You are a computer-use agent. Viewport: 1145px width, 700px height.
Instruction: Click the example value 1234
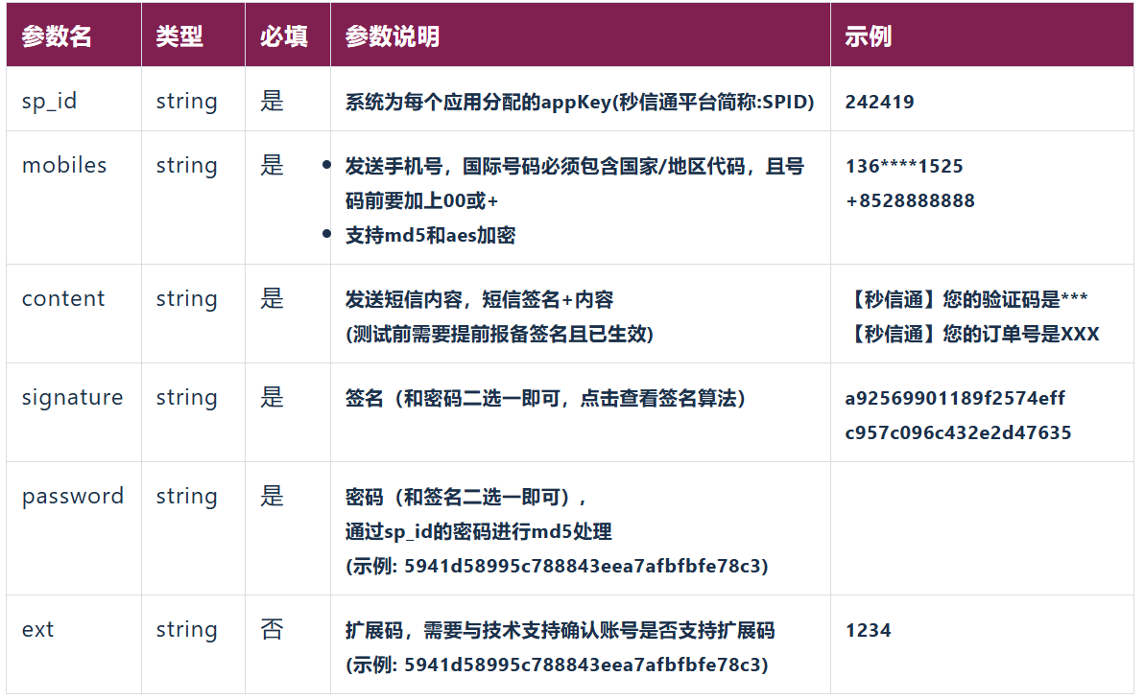(x=868, y=630)
